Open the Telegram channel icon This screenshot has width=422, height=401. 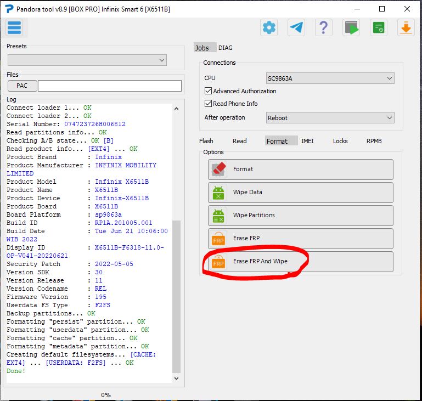296,27
